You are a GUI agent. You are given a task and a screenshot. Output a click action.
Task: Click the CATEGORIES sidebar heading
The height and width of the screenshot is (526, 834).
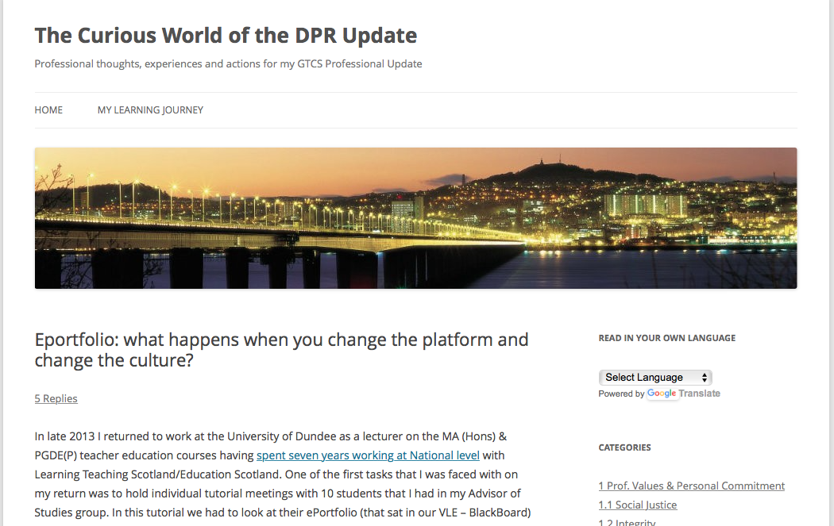(624, 447)
